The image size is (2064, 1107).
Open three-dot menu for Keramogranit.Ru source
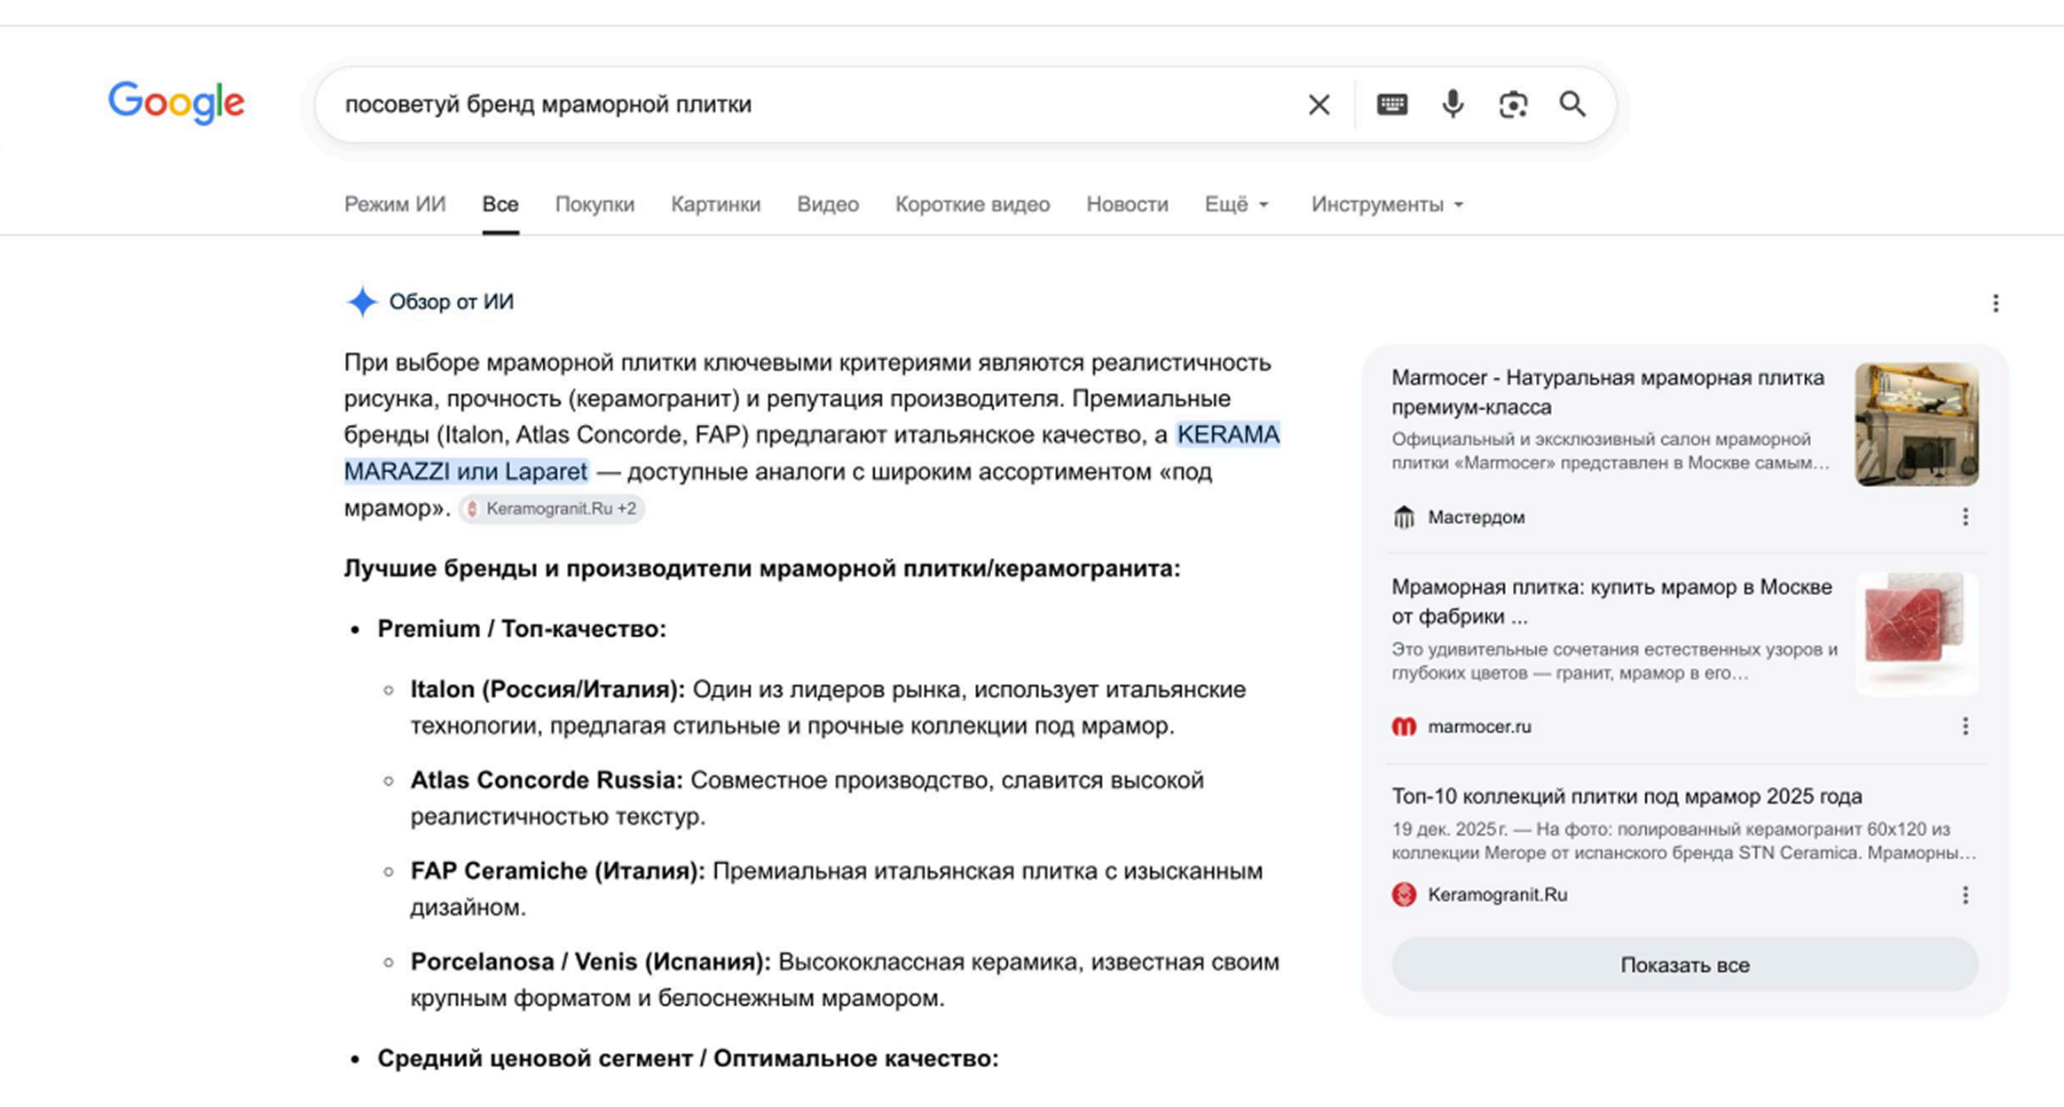[x=1966, y=894]
